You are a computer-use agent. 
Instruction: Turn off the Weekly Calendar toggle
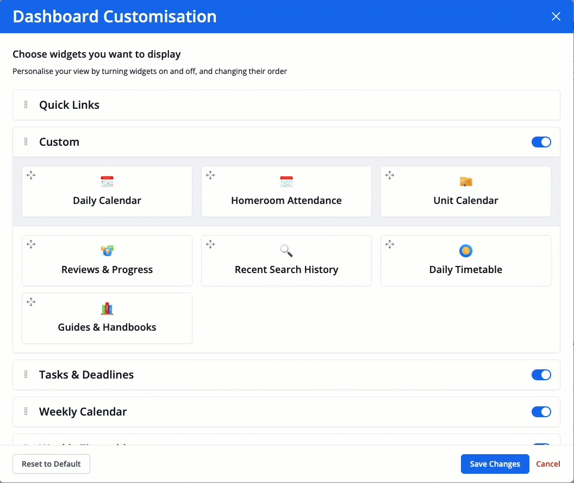(541, 412)
